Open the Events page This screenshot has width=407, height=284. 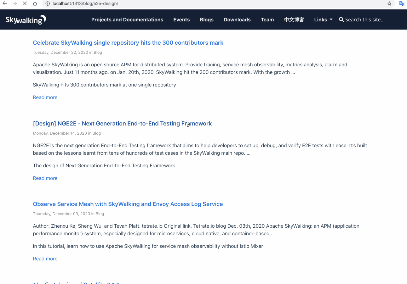click(x=181, y=19)
